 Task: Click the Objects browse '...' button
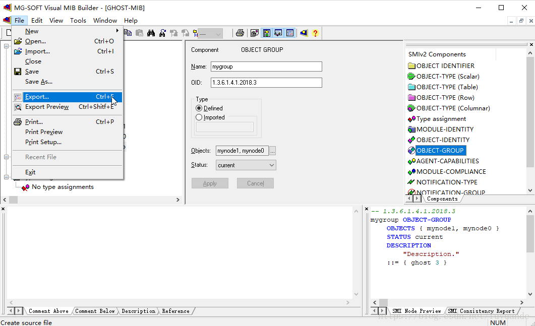272,151
